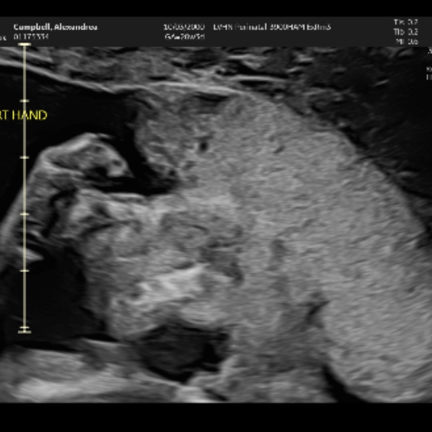
Task: Select the fourth tick mark on the depth scale
Action: (x=24, y=271)
